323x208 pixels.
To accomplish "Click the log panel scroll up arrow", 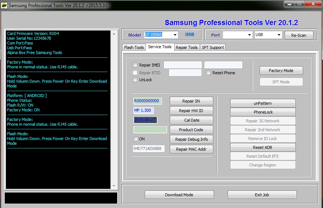I will coord(114,34).
